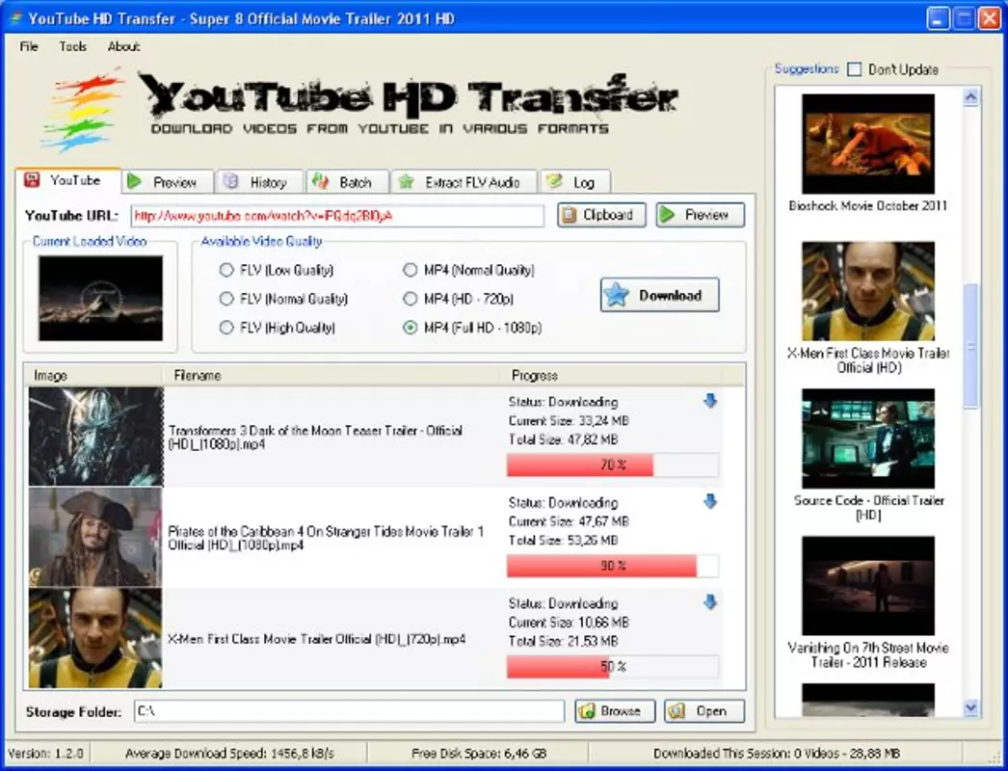Click Browse to choose storage folder
Image resolution: width=1008 pixels, height=771 pixels.
(x=615, y=711)
